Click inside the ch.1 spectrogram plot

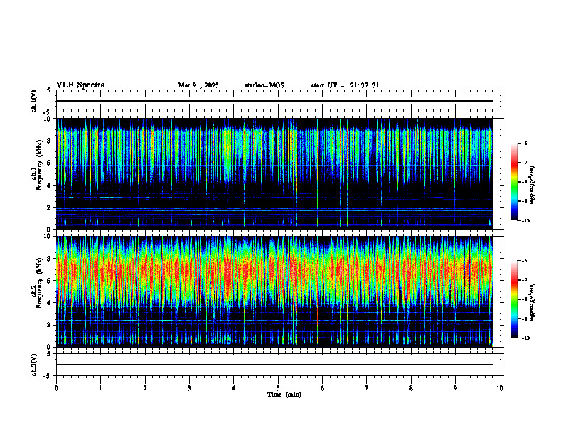(x=274, y=173)
